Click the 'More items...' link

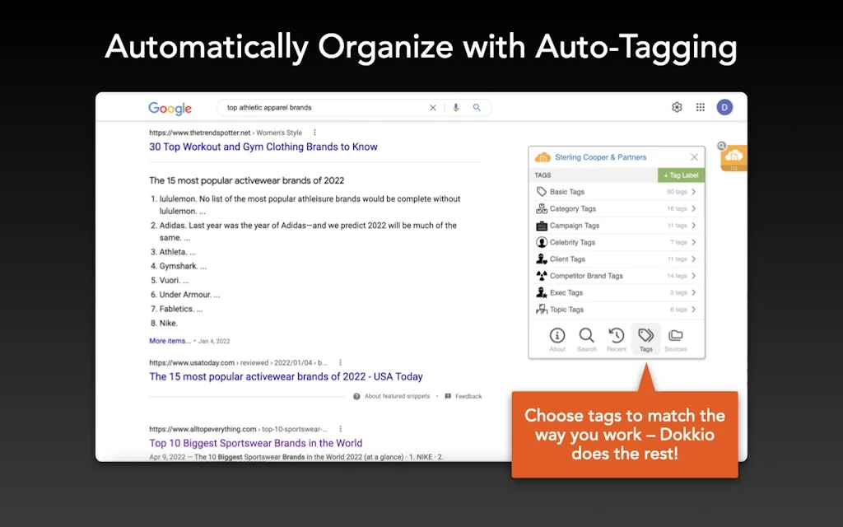tap(170, 341)
